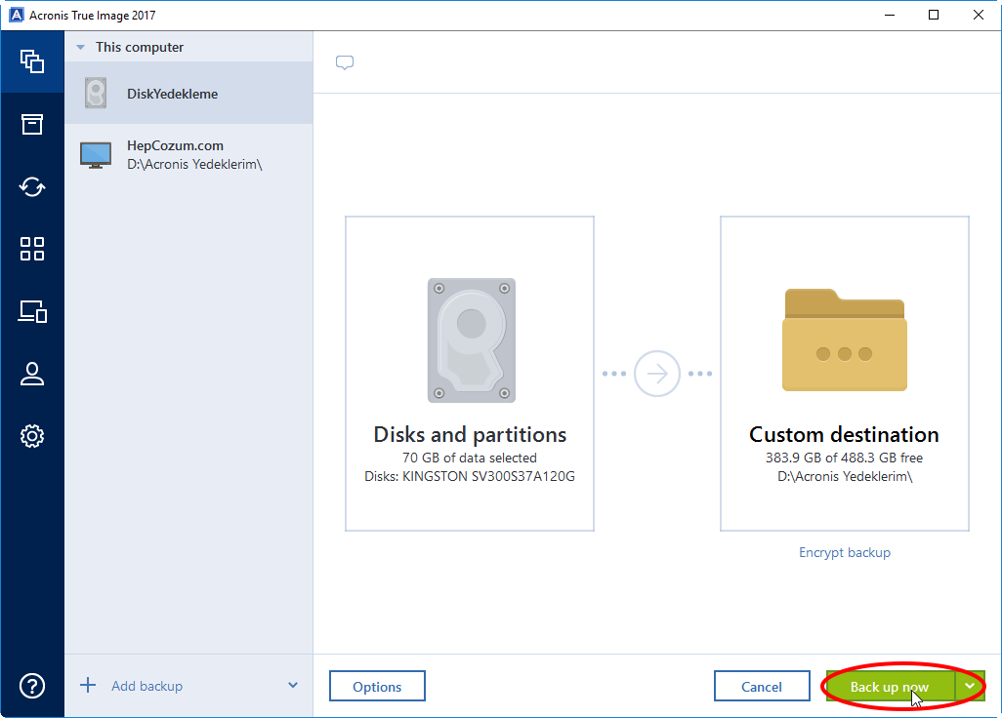
Task: Open the Add backup dropdown chevron
Action: coord(293,686)
